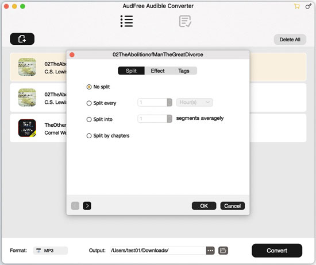Viewport: 316px width, 265px height.
Task: Open the audiobook list view icon
Action: click(x=126, y=21)
